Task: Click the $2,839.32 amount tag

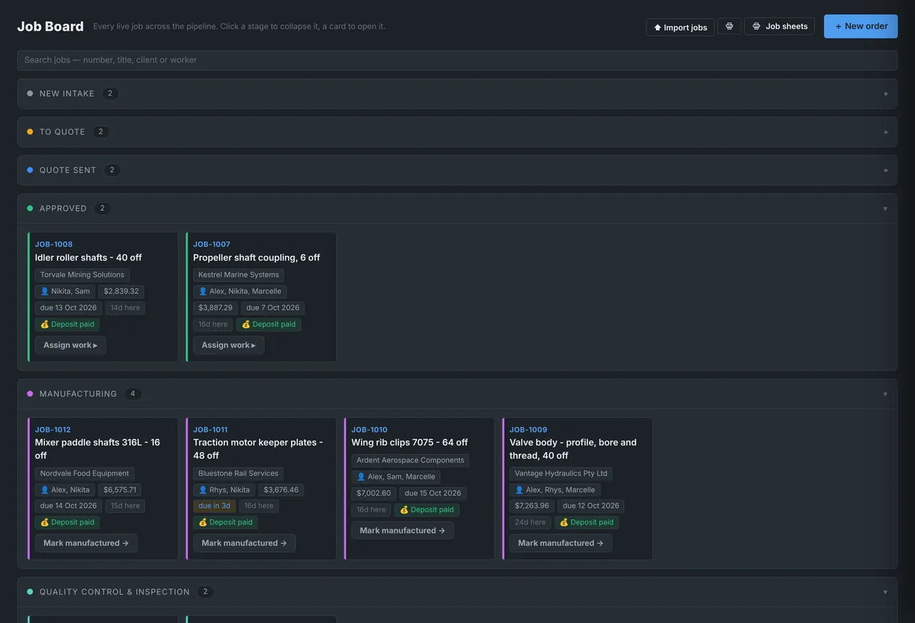Action: coord(122,292)
